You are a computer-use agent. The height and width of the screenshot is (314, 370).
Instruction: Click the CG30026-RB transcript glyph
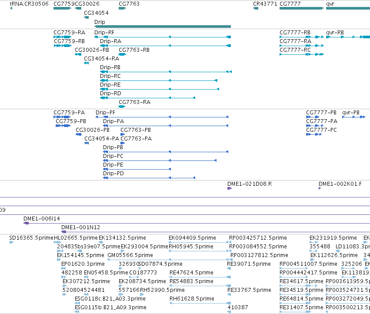(x=78, y=54)
